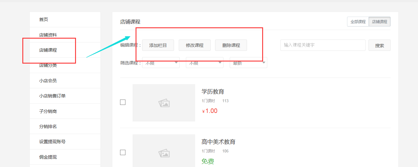Viewport: 418px width, 167px height.
Task: Tick the checkbox for 高中美术教育 course
Action: click(x=123, y=152)
